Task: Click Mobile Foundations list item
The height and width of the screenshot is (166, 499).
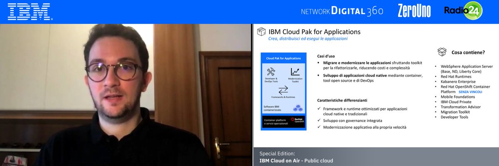Action: (457, 97)
